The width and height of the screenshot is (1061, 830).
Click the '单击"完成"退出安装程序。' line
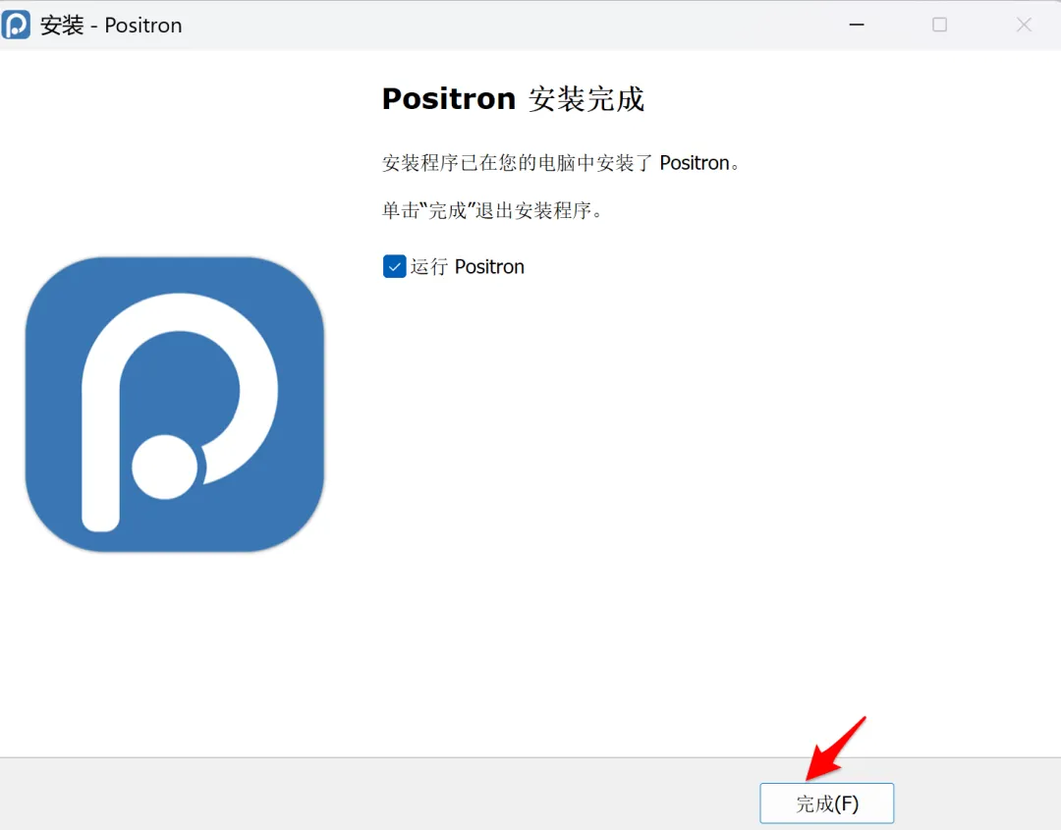[x=492, y=210]
